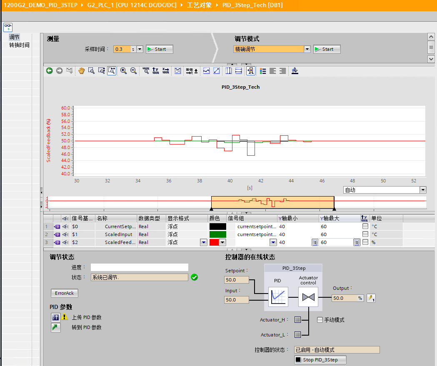Click the zoom out magnifier icon
This screenshot has width=437, height=366.
point(134,71)
